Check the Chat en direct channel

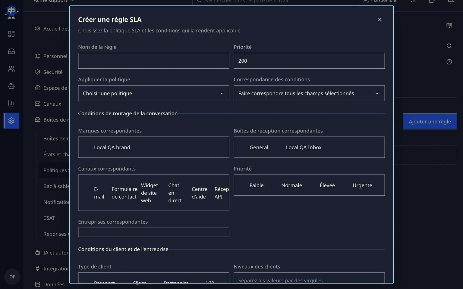click(x=175, y=193)
